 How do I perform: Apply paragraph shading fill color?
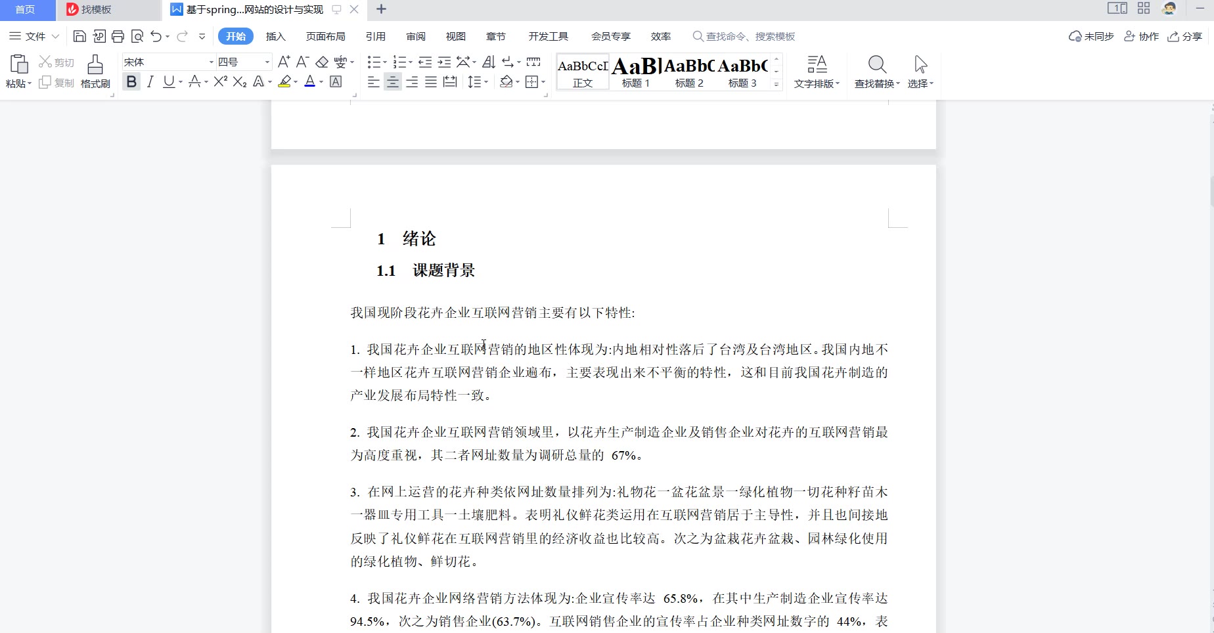pyautogui.click(x=506, y=81)
